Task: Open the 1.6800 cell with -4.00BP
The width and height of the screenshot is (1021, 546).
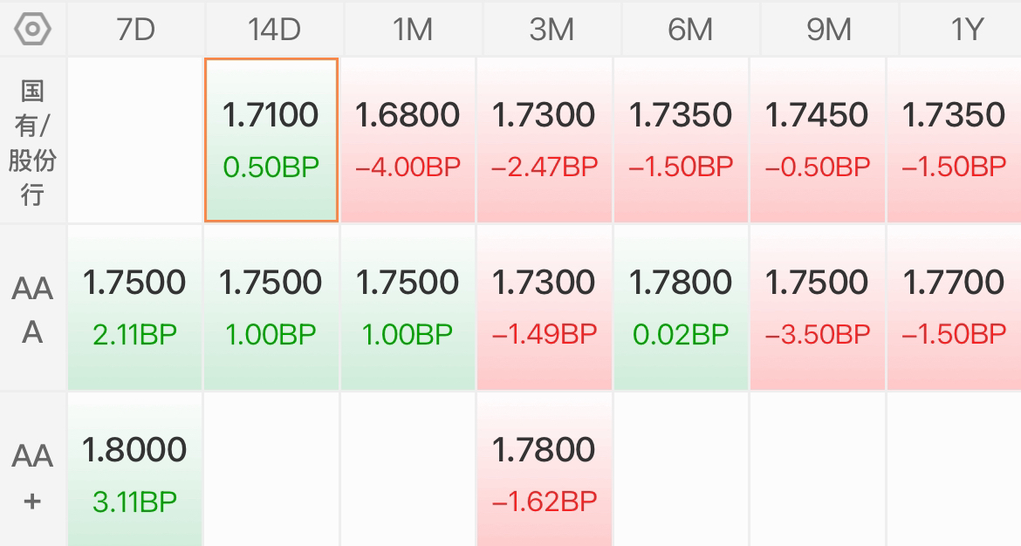Action: [x=408, y=140]
